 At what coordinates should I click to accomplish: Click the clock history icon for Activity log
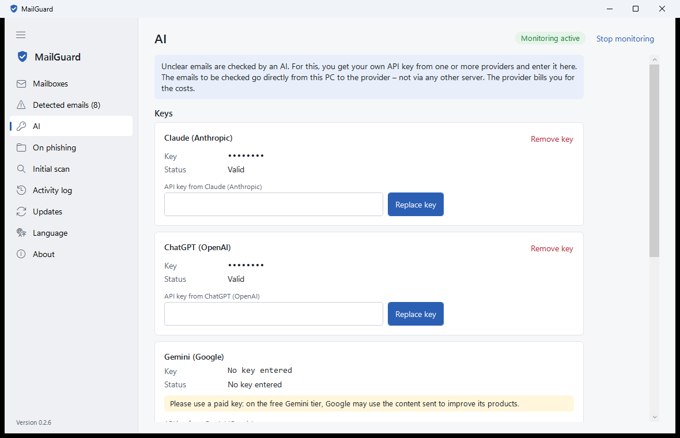point(21,190)
